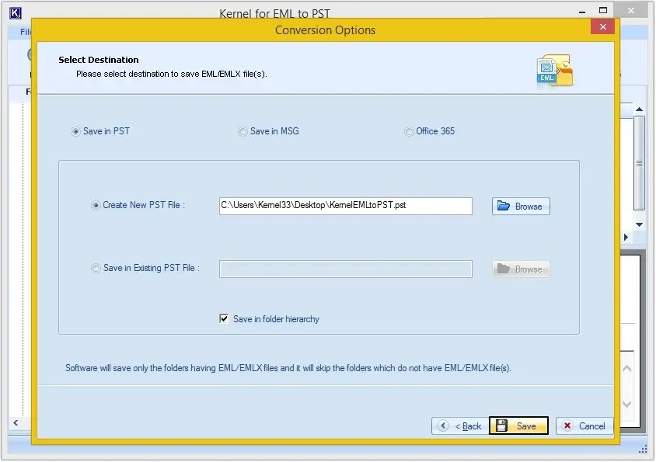Maximize the Kernel for EML to PST window
Viewport: 656px width, 462px height.
coord(603,10)
